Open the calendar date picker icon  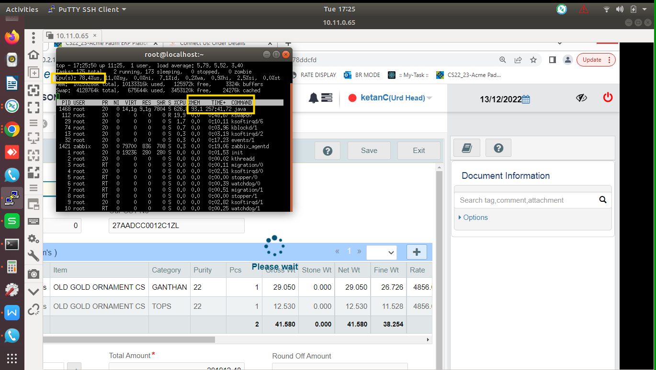pos(526,99)
